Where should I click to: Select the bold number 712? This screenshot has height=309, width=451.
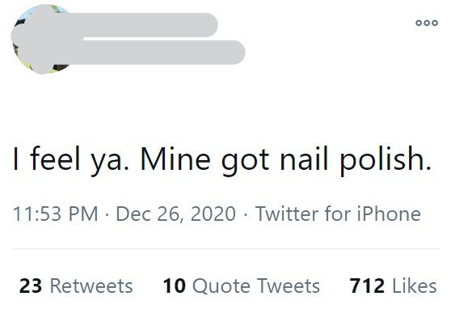pos(367,286)
